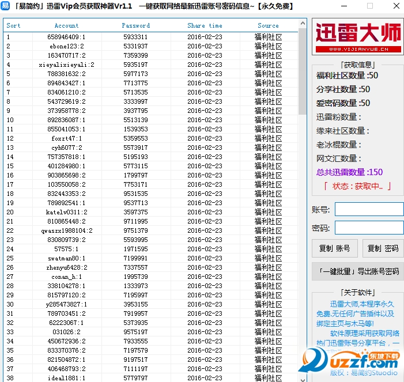Click the 爱密码数量 :50 label

click(x=343, y=103)
